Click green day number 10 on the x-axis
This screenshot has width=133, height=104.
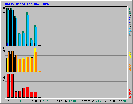click(x=43, y=101)
